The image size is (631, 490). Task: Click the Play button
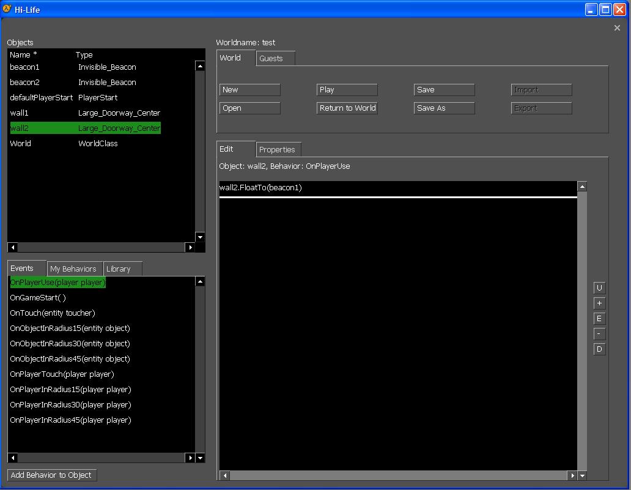coord(347,90)
